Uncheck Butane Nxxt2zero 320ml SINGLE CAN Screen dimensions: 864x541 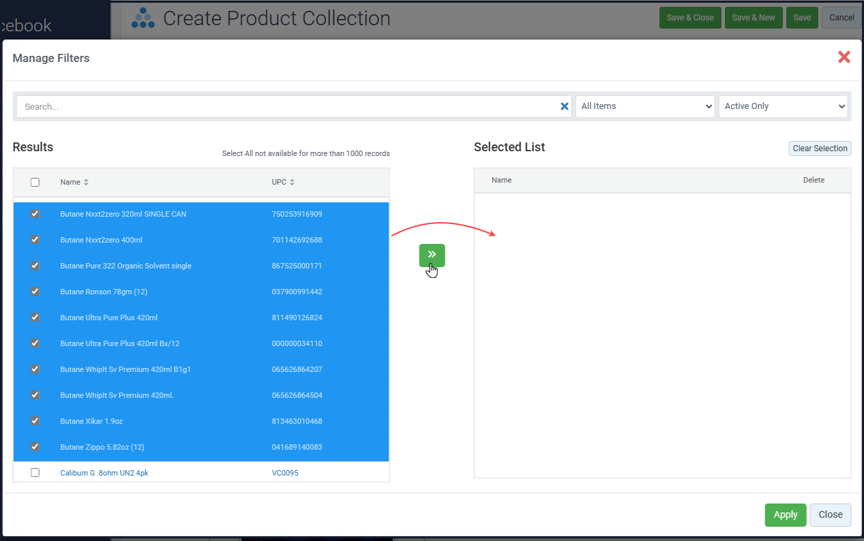(35, 214)
